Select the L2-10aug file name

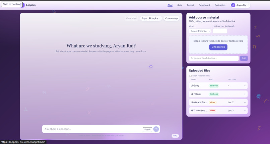[196, 94]
